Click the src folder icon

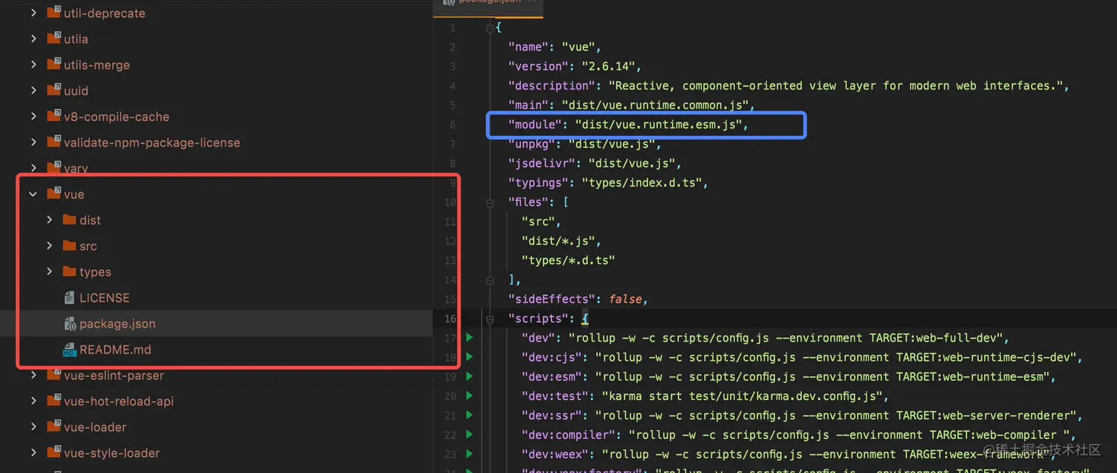69,246
